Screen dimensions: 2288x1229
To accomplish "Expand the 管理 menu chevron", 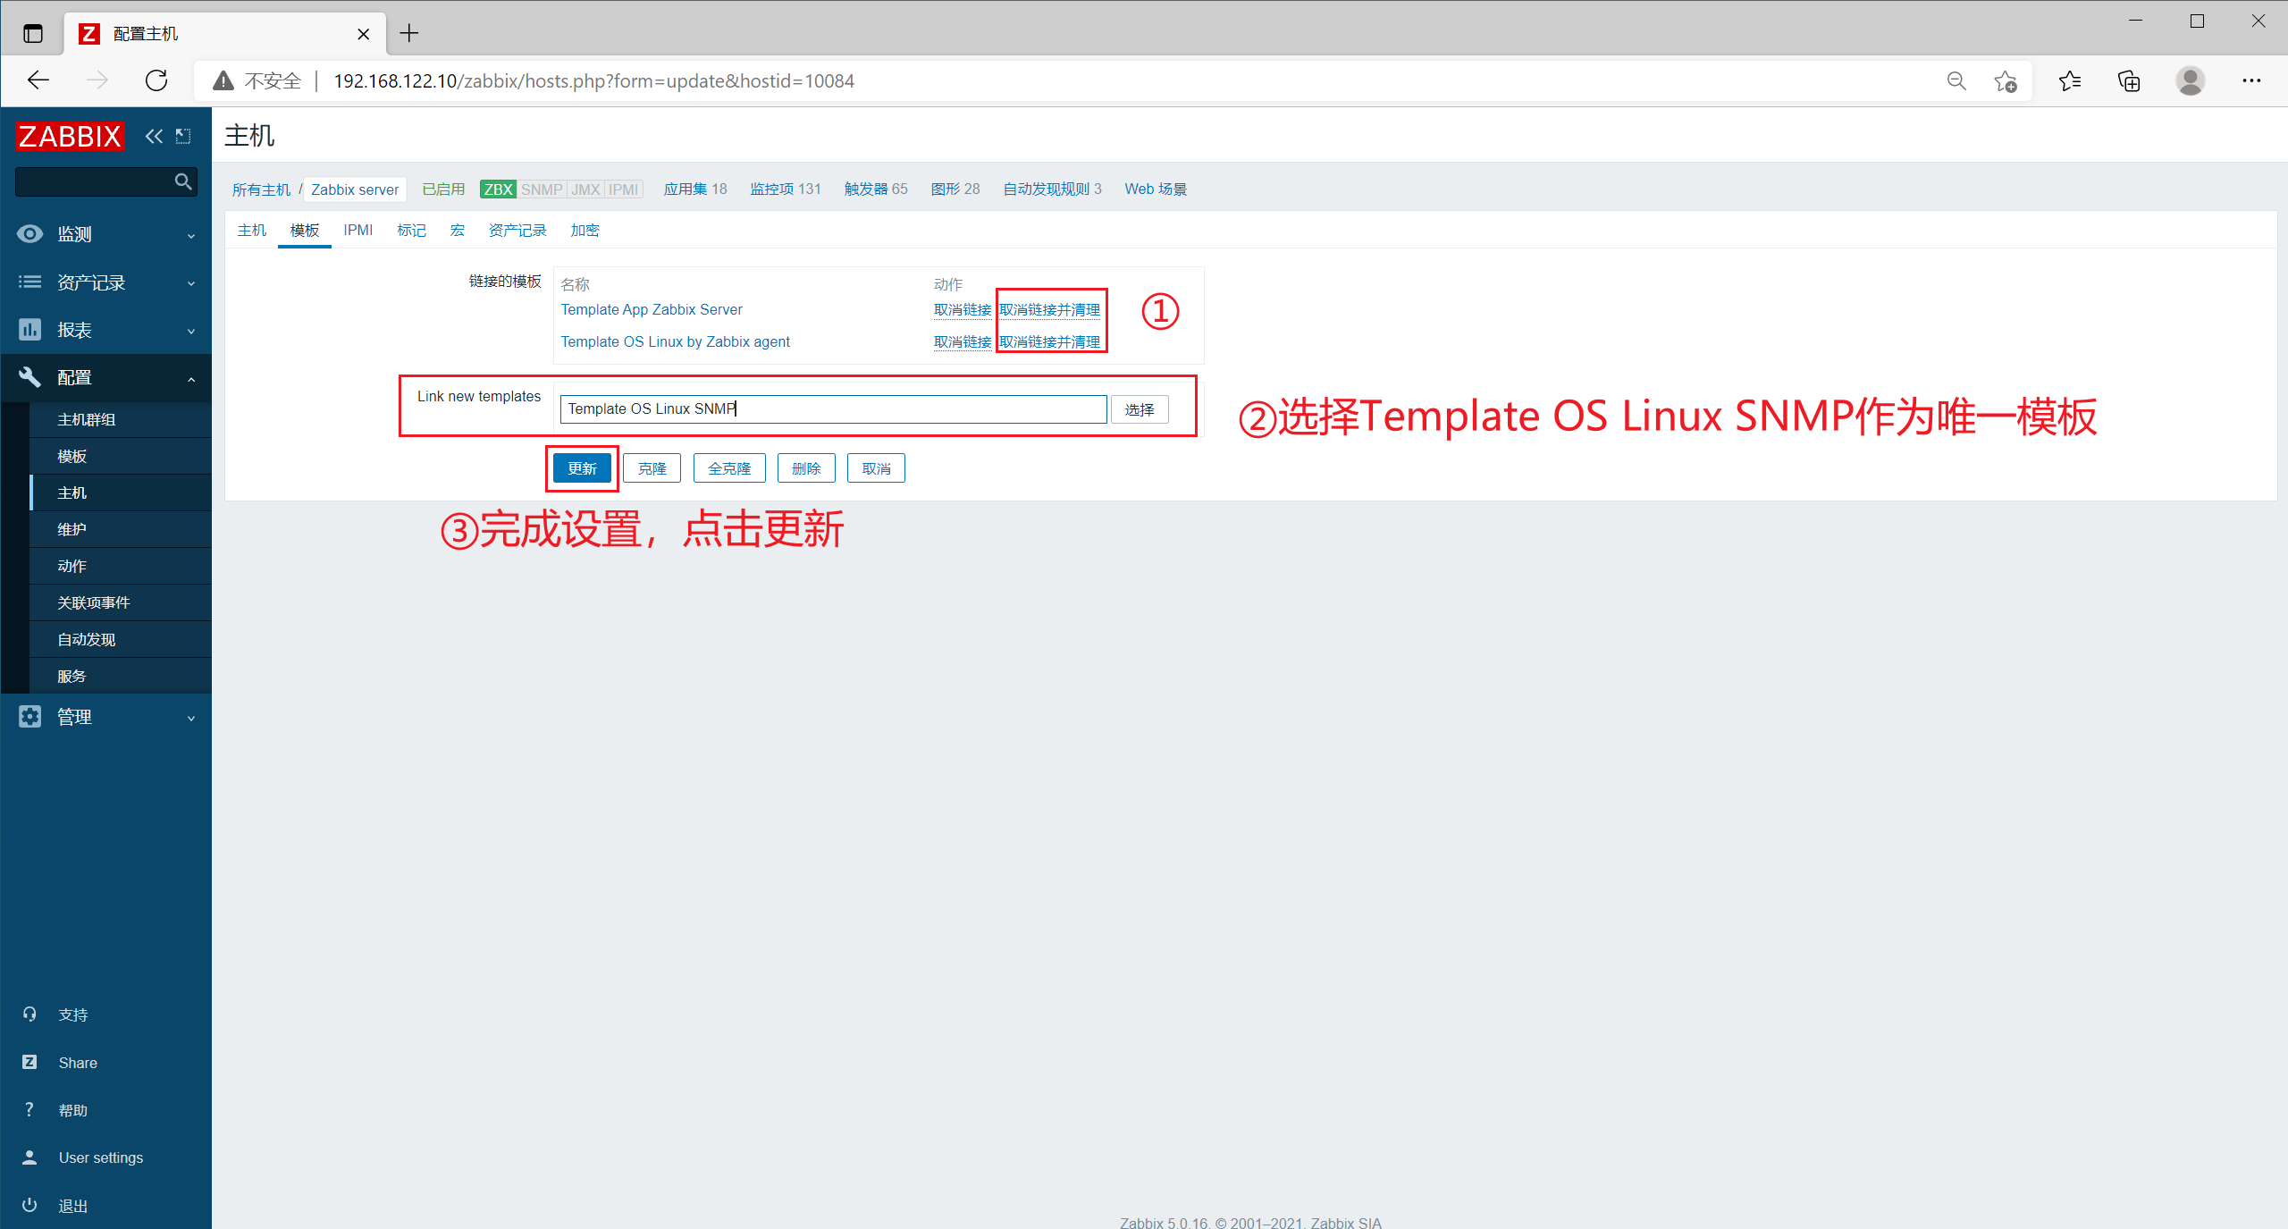I will (x=190, y=719).
